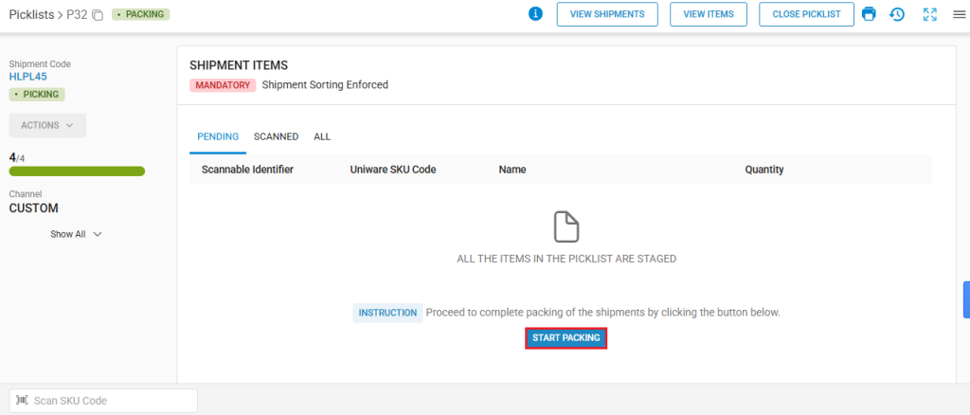Click the green 4/4 progress bar
The image size is (970, 415).
pyautogui.click(x=77, y=171)
